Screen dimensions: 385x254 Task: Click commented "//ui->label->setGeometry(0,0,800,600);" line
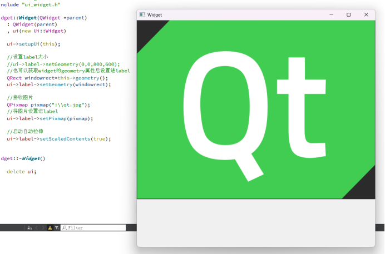63,64
